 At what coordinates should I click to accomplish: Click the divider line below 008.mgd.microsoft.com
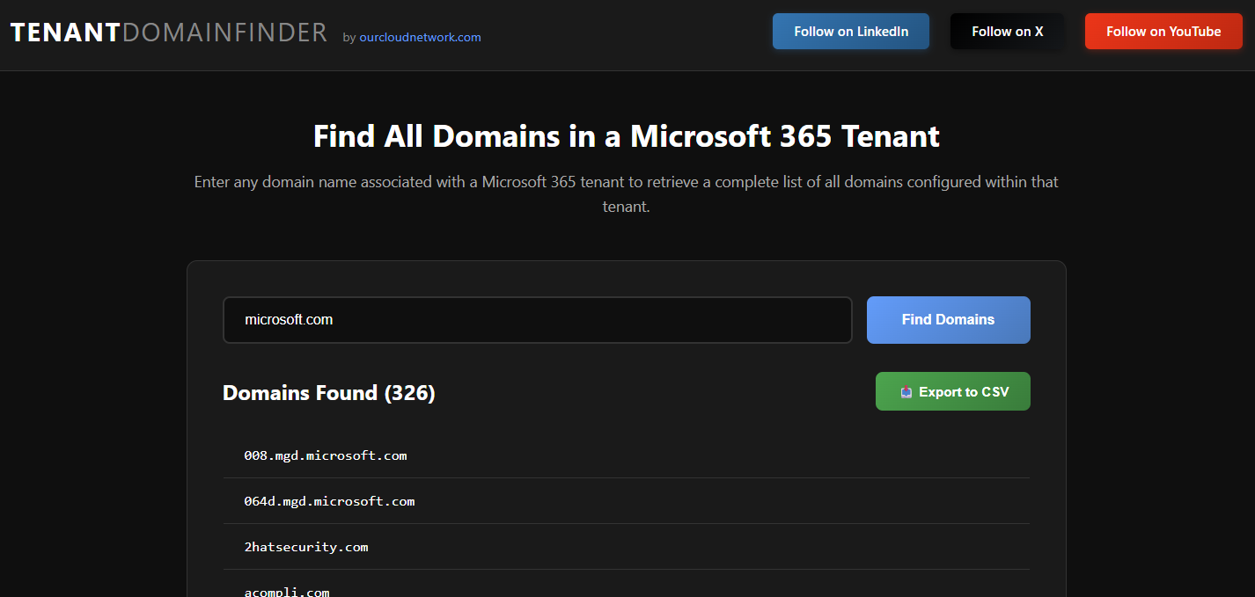tap(626, 478)
